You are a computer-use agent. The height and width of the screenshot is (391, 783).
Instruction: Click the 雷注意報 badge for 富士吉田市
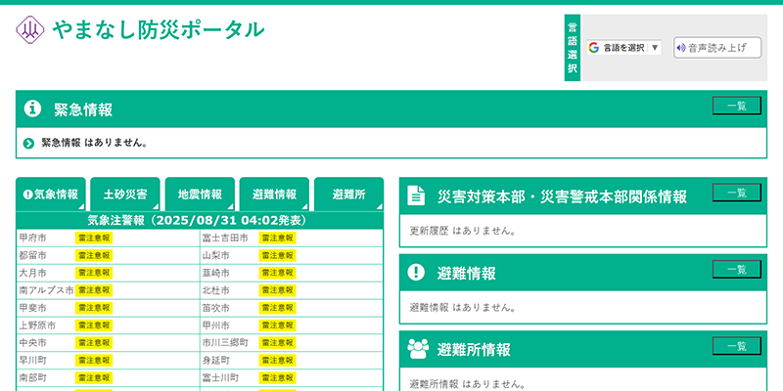click(278, 238)
